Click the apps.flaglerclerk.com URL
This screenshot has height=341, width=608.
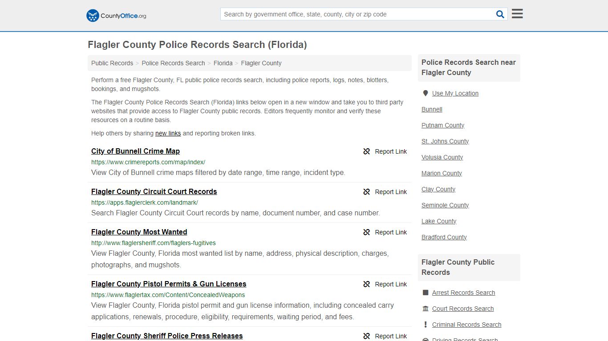(145, 202)
